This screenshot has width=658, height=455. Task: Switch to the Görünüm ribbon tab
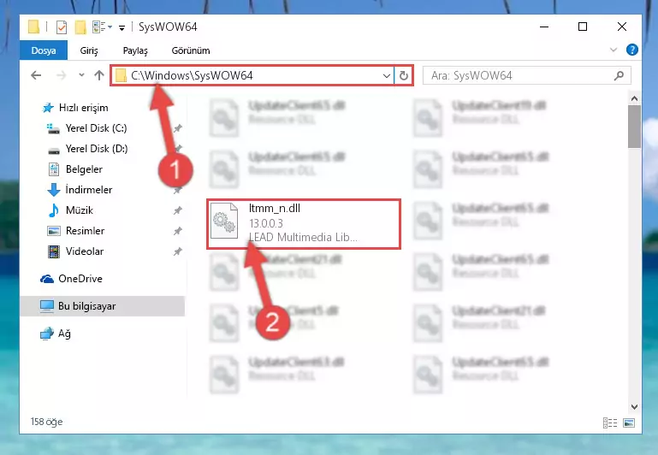click(191, 50)
